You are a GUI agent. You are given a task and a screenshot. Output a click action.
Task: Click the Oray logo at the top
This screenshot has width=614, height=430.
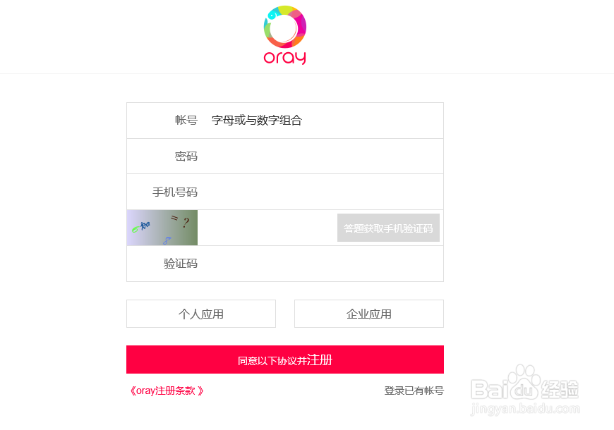[x=284, y=34]
